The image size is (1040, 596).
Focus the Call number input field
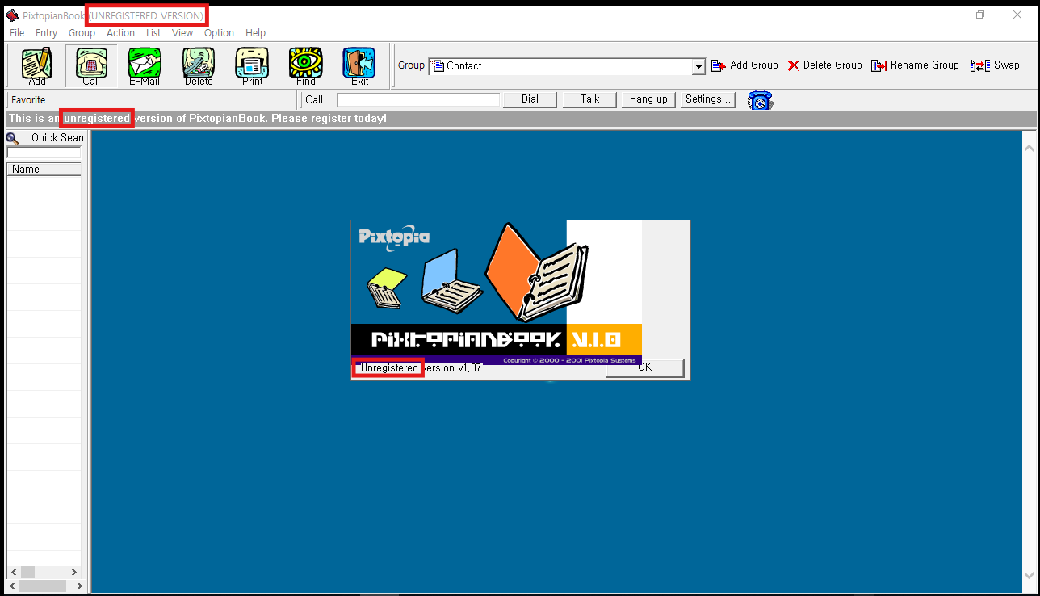click(x=418, y=100)
